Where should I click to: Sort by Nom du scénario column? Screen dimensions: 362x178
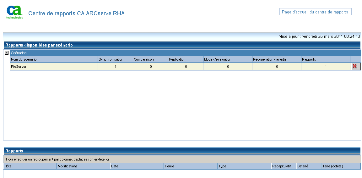(54, 59)
